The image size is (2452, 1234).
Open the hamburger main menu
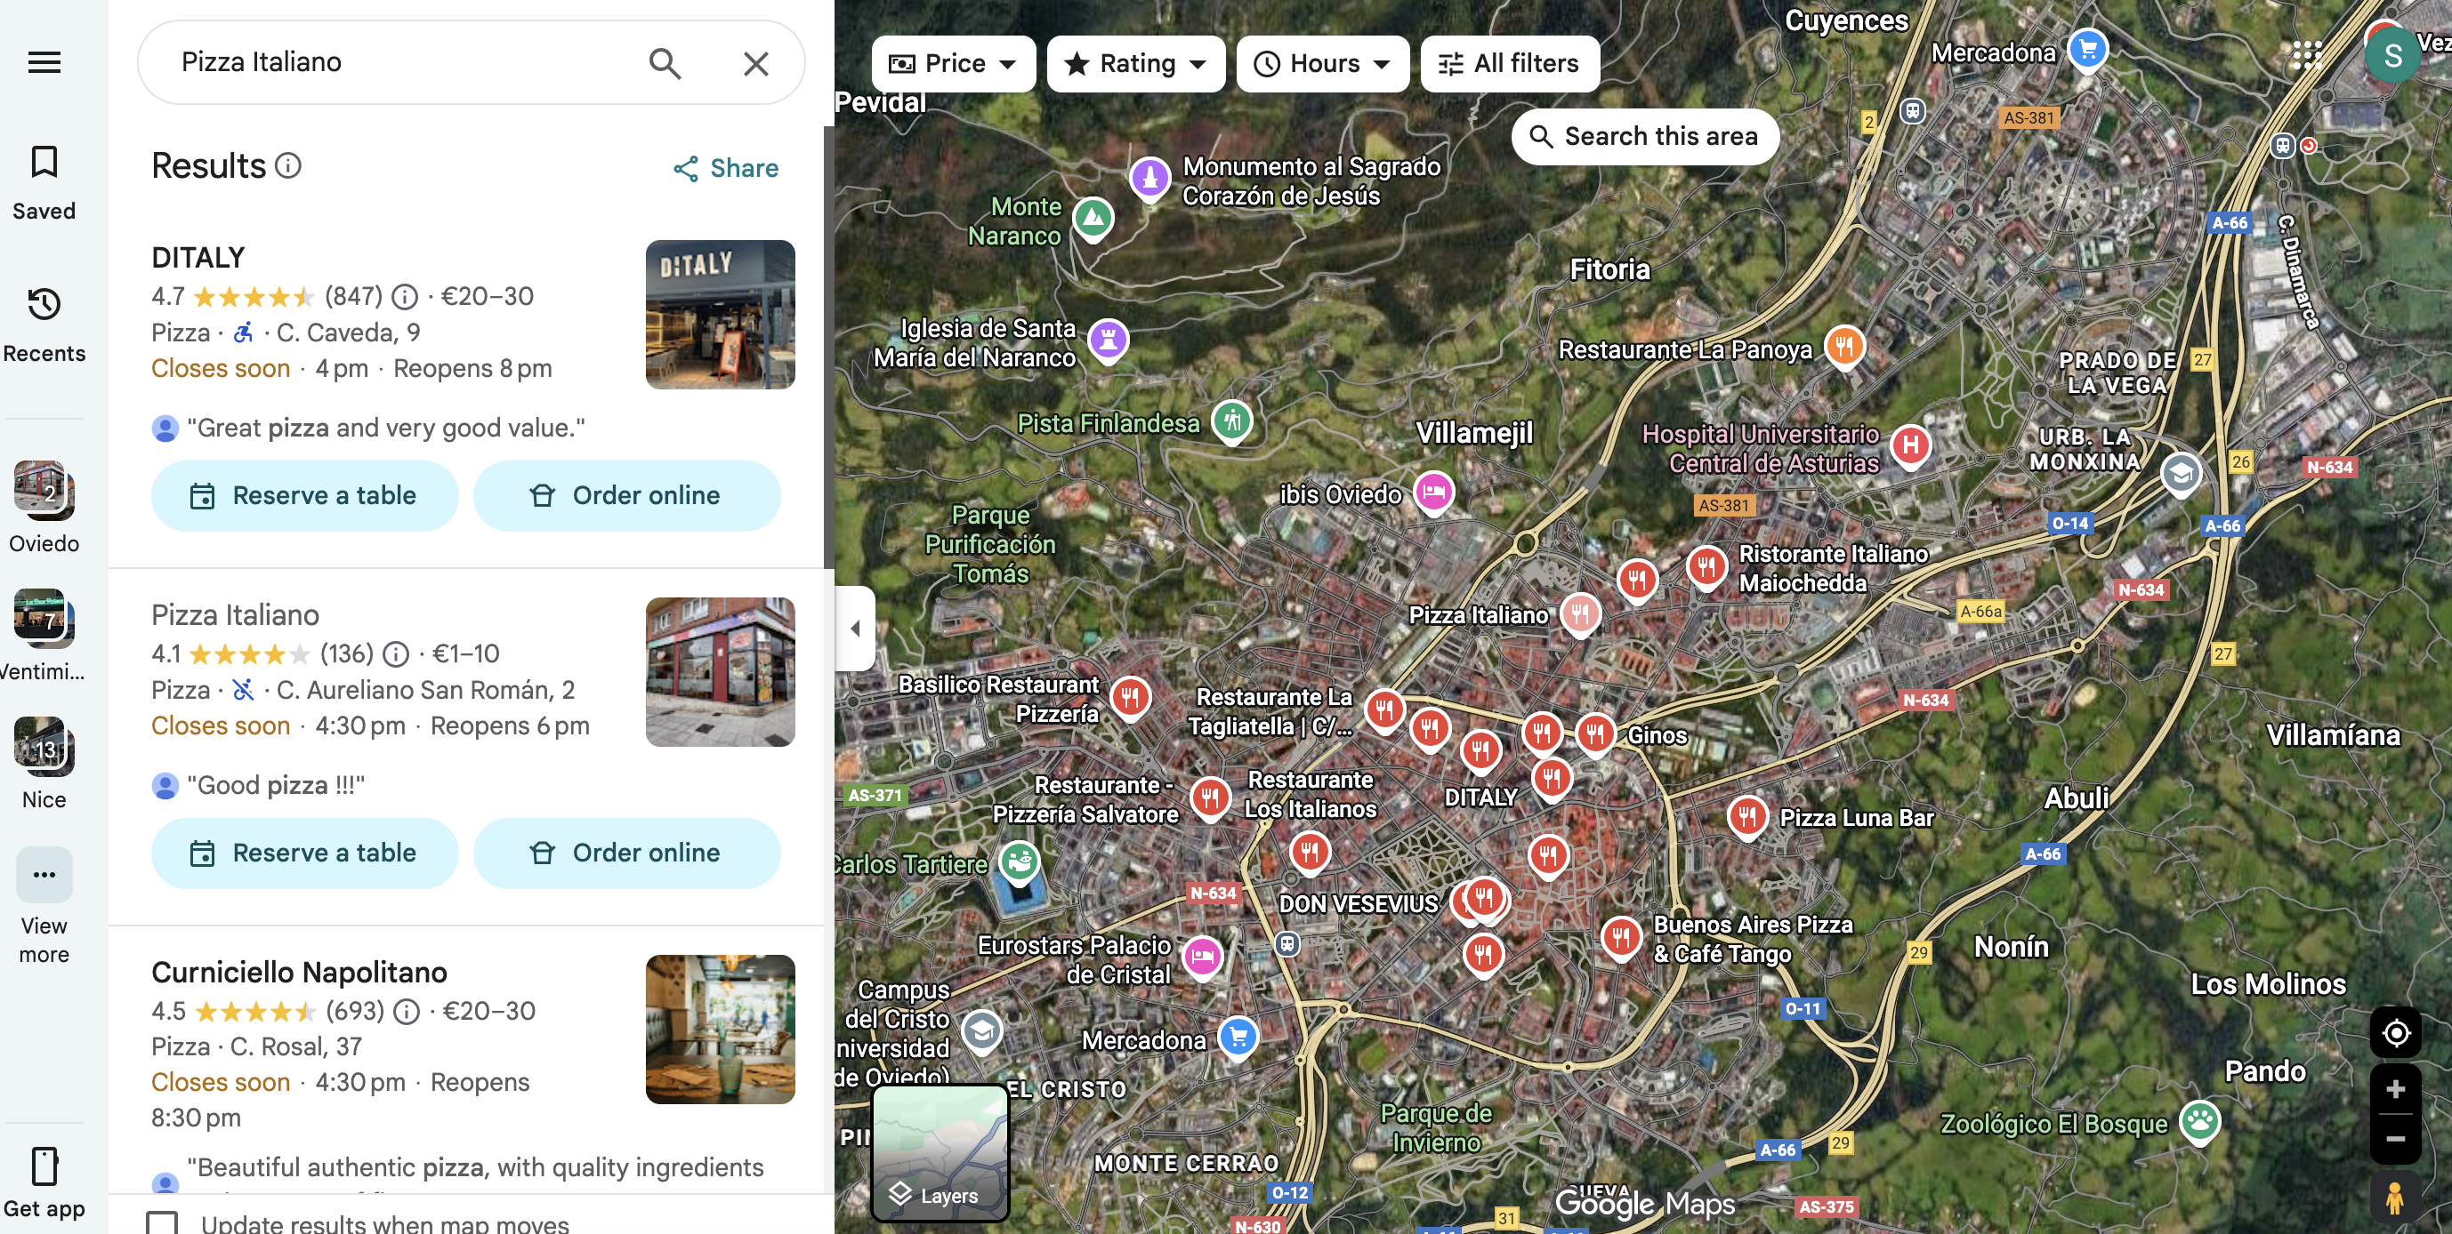[44, 63]
